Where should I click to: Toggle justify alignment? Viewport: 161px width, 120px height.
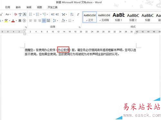44,20
